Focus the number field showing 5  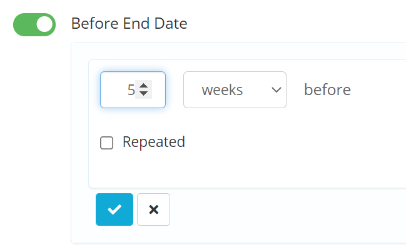point(119,90)
